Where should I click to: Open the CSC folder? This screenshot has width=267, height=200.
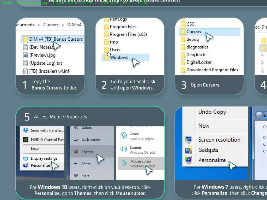click(x=187, y=24)
